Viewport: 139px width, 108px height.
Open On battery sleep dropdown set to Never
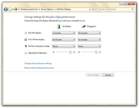[64, 46]
